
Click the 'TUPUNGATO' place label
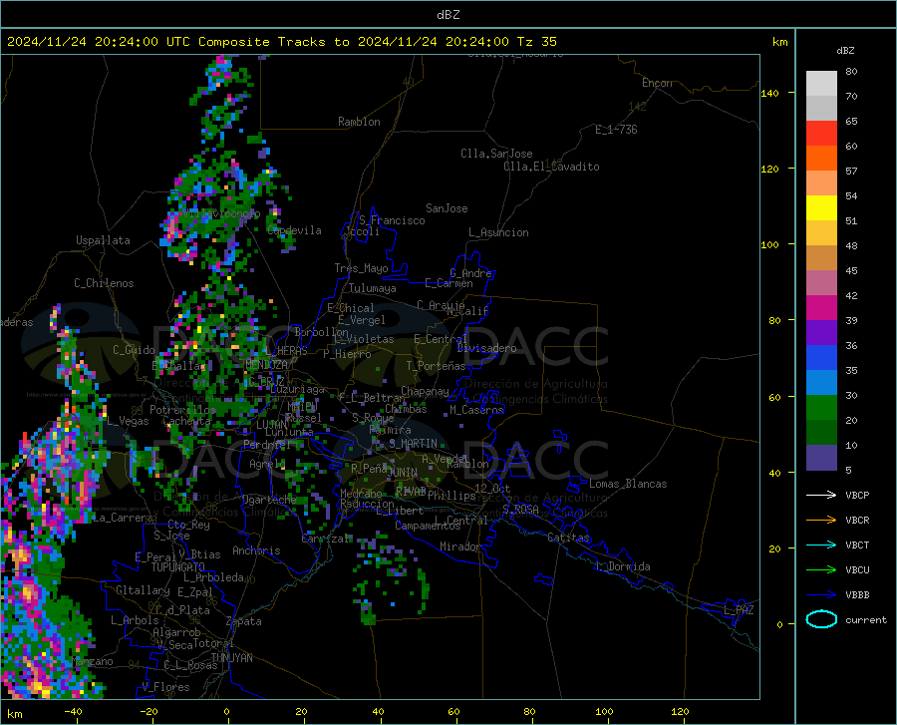click(x=178, y=567)
